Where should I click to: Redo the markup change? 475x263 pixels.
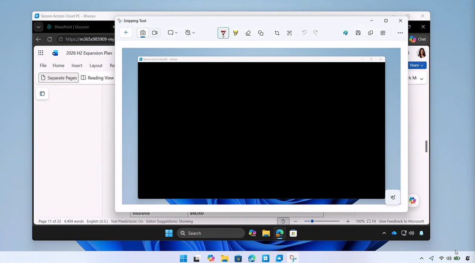pyautogui.click(x=315, y=32)
